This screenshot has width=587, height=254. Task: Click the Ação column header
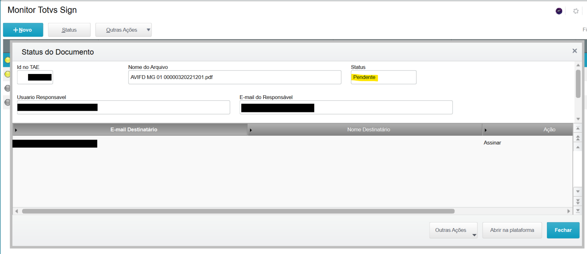pos(528,130)
